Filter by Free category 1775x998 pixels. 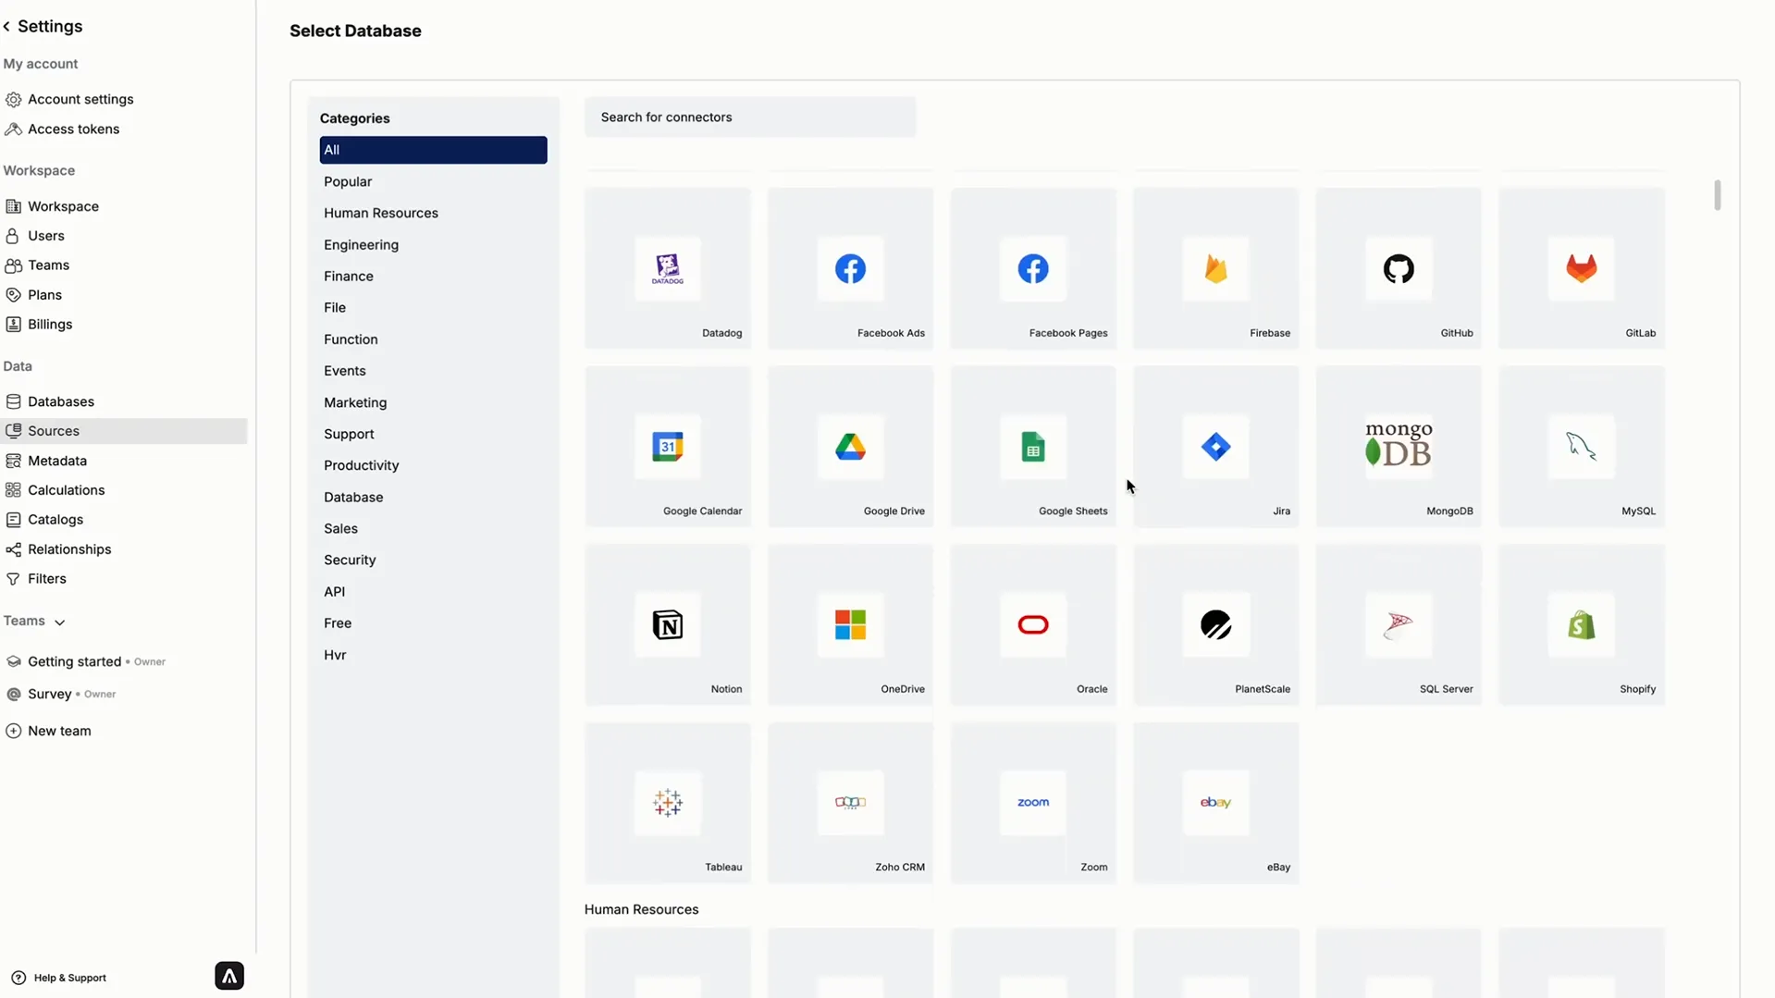point(338,623)
